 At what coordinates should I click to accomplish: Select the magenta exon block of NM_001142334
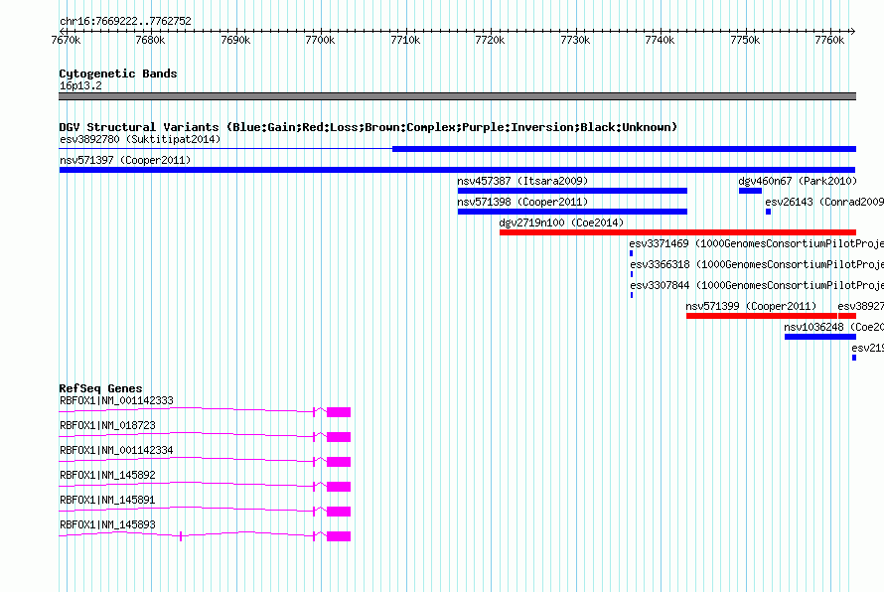coord(339,462)
